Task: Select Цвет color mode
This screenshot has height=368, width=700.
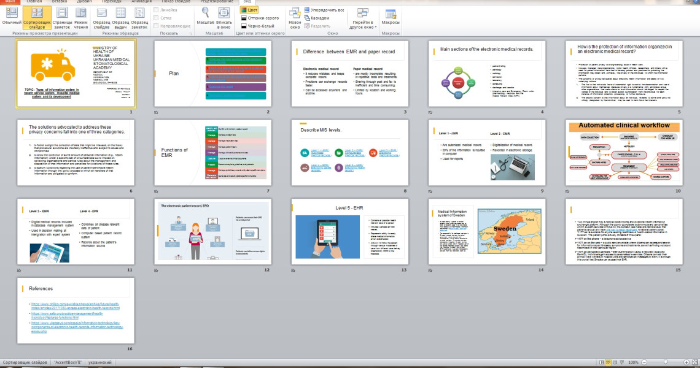Action: pyautogui.click(x=249, y=10)
